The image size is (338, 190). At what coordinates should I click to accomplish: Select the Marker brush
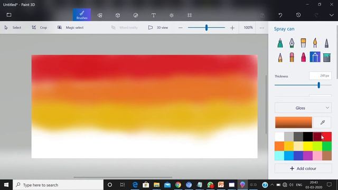[x=280, y=43]
